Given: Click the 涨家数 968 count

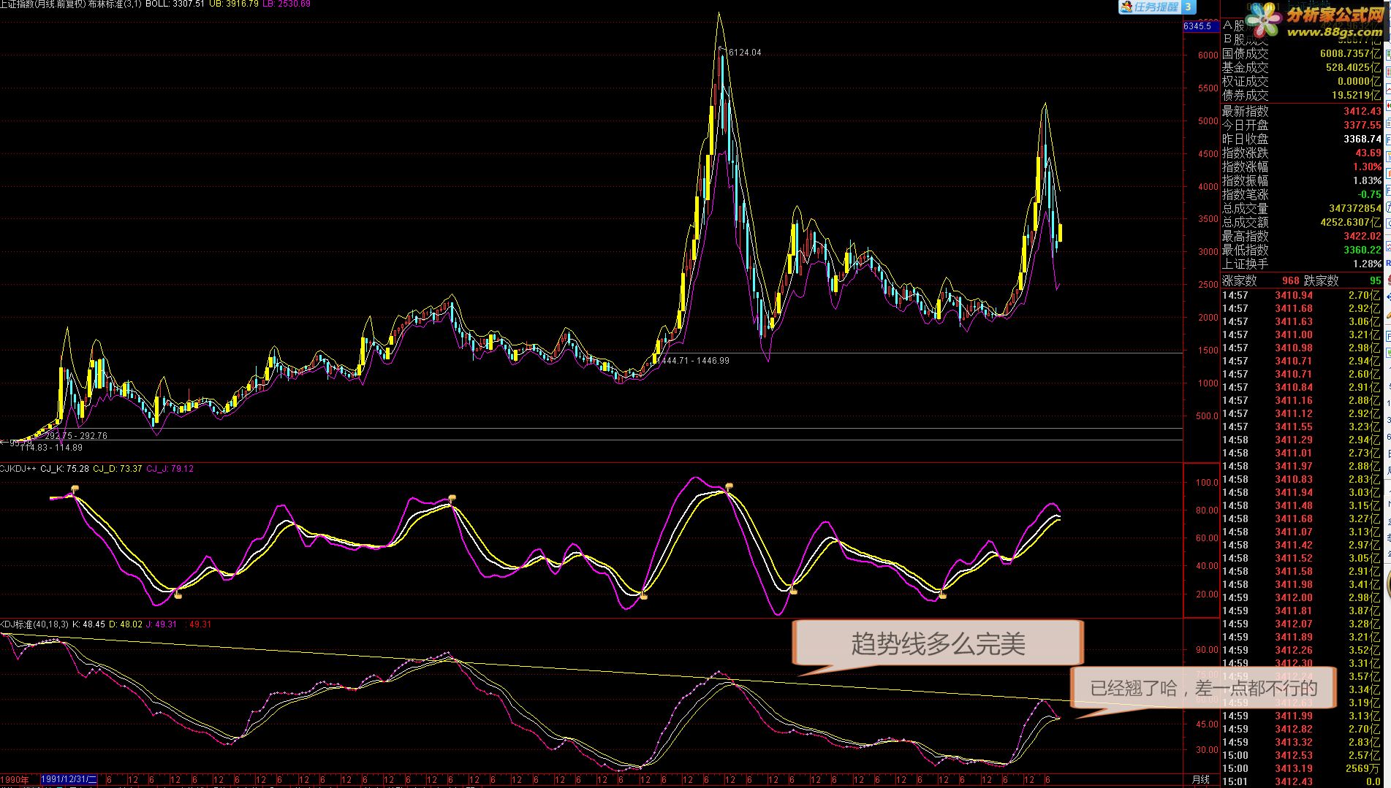Looking at the screenshot, I should [1291, 280].
